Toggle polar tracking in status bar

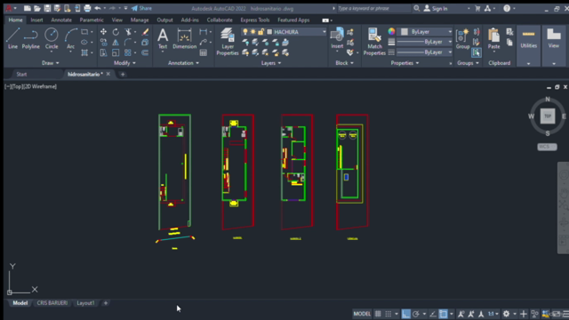[x=416, y=314]
